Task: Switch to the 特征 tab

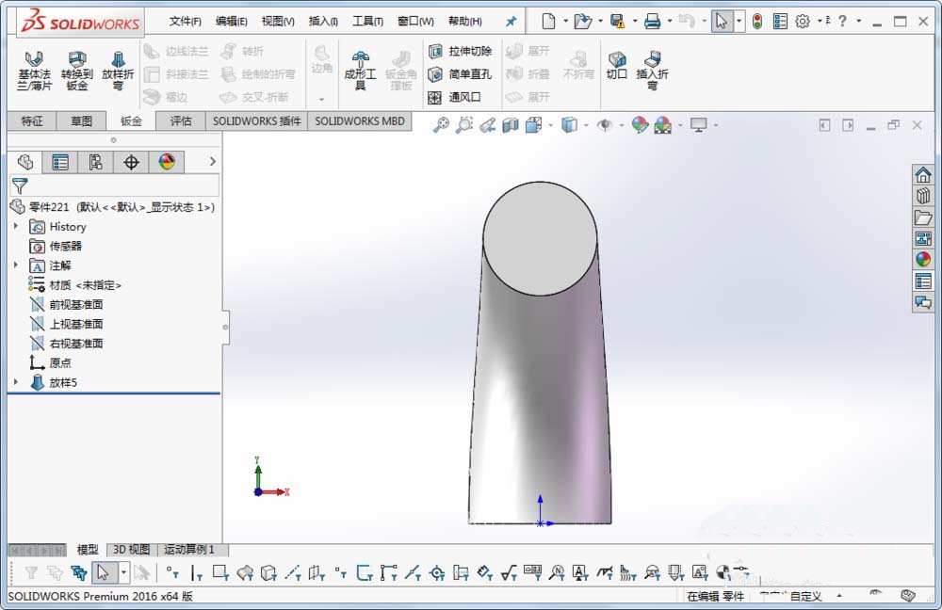Action: tap(32, 121)
